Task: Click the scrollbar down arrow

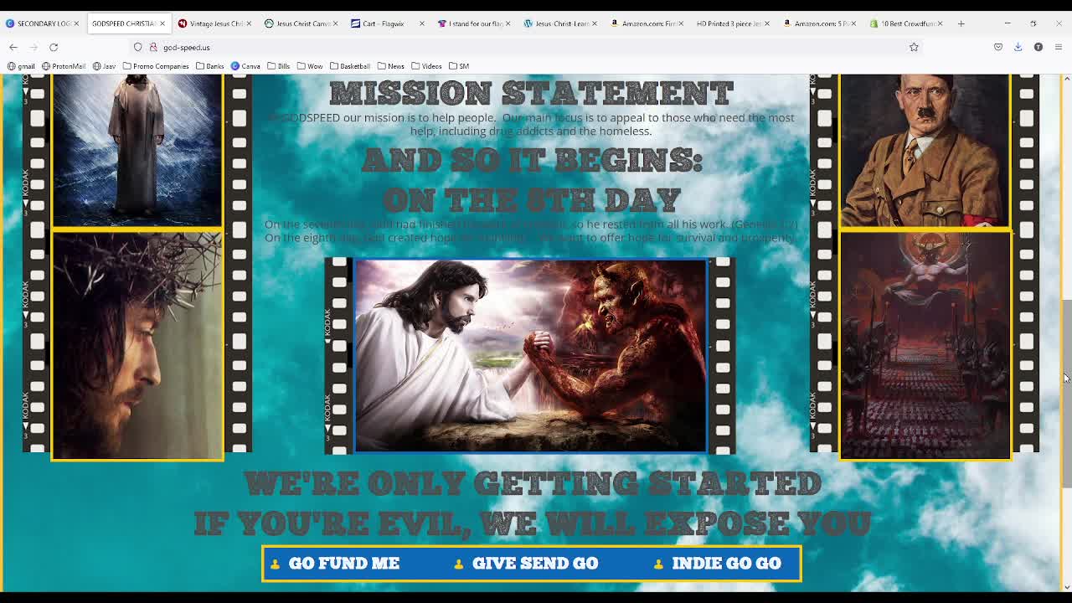Action: coord(1066,587)
